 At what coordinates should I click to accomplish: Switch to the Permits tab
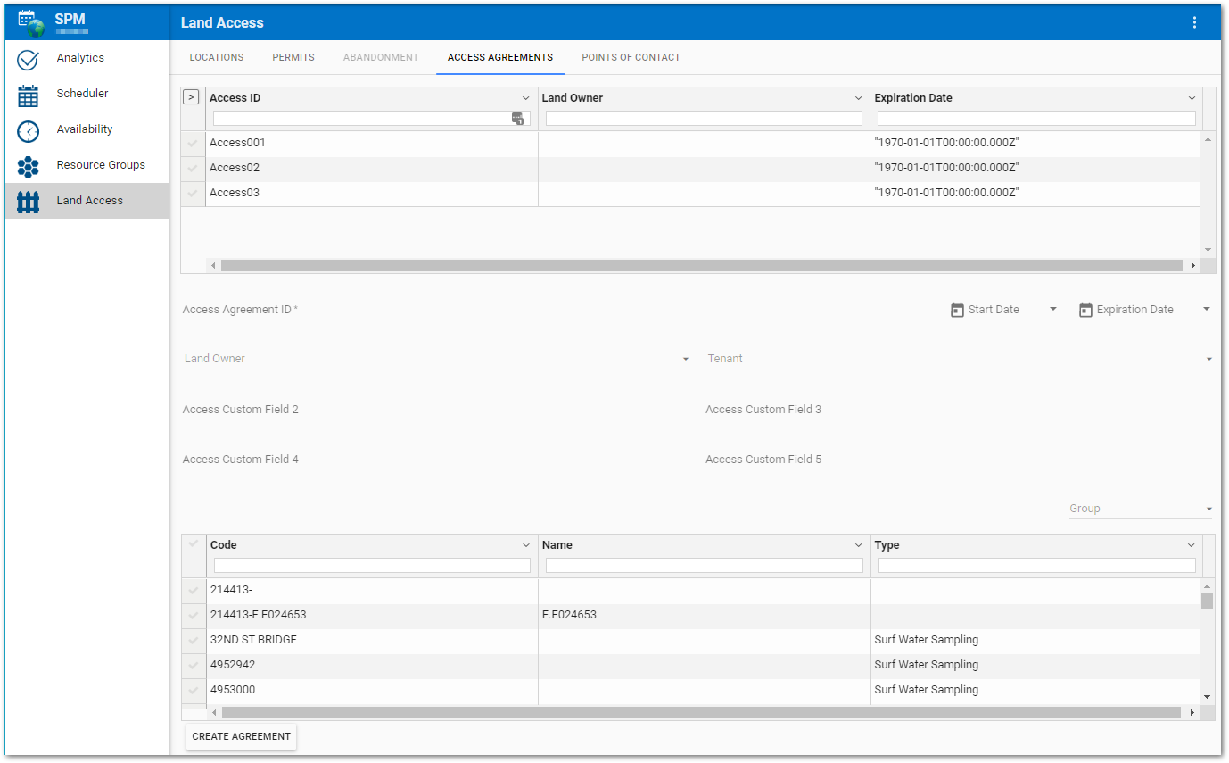coord(293,57)
